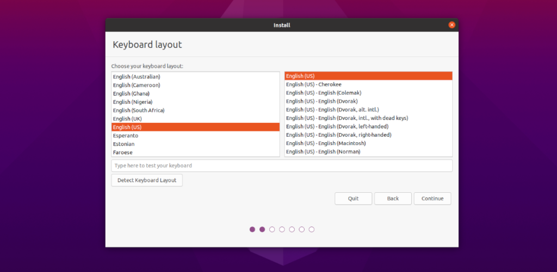The width and height of the screenshot is (557, 272).
Task: Select English (Nigeria) layout
Action: coord(195,102)
